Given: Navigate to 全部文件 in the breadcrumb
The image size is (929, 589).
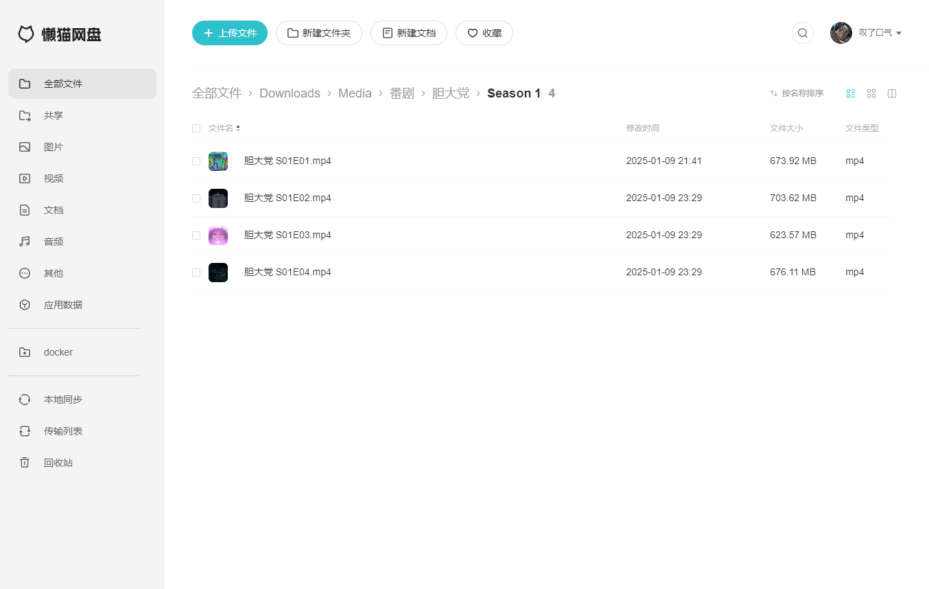Looking at the screenshot, I should pos(217,93).
